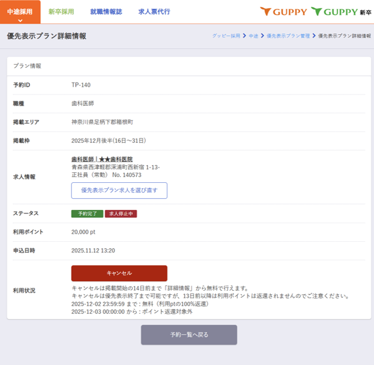
Task: Click the green 予約完了 status badge
Action: (87, 213)
